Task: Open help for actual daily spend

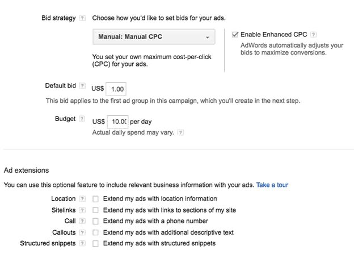Action: 180,132
